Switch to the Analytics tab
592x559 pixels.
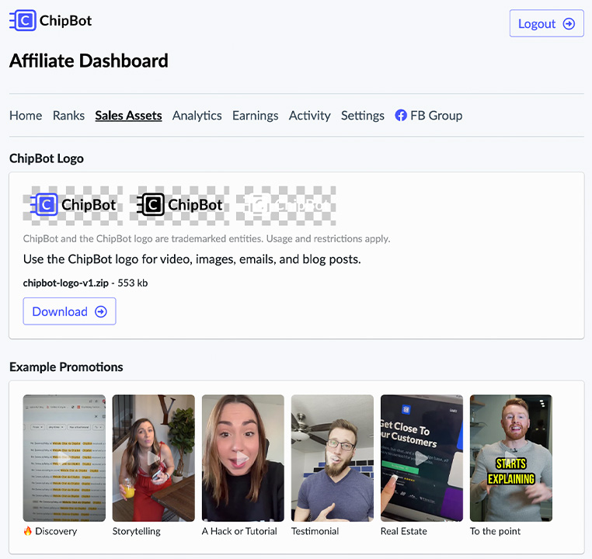point(197,116)
